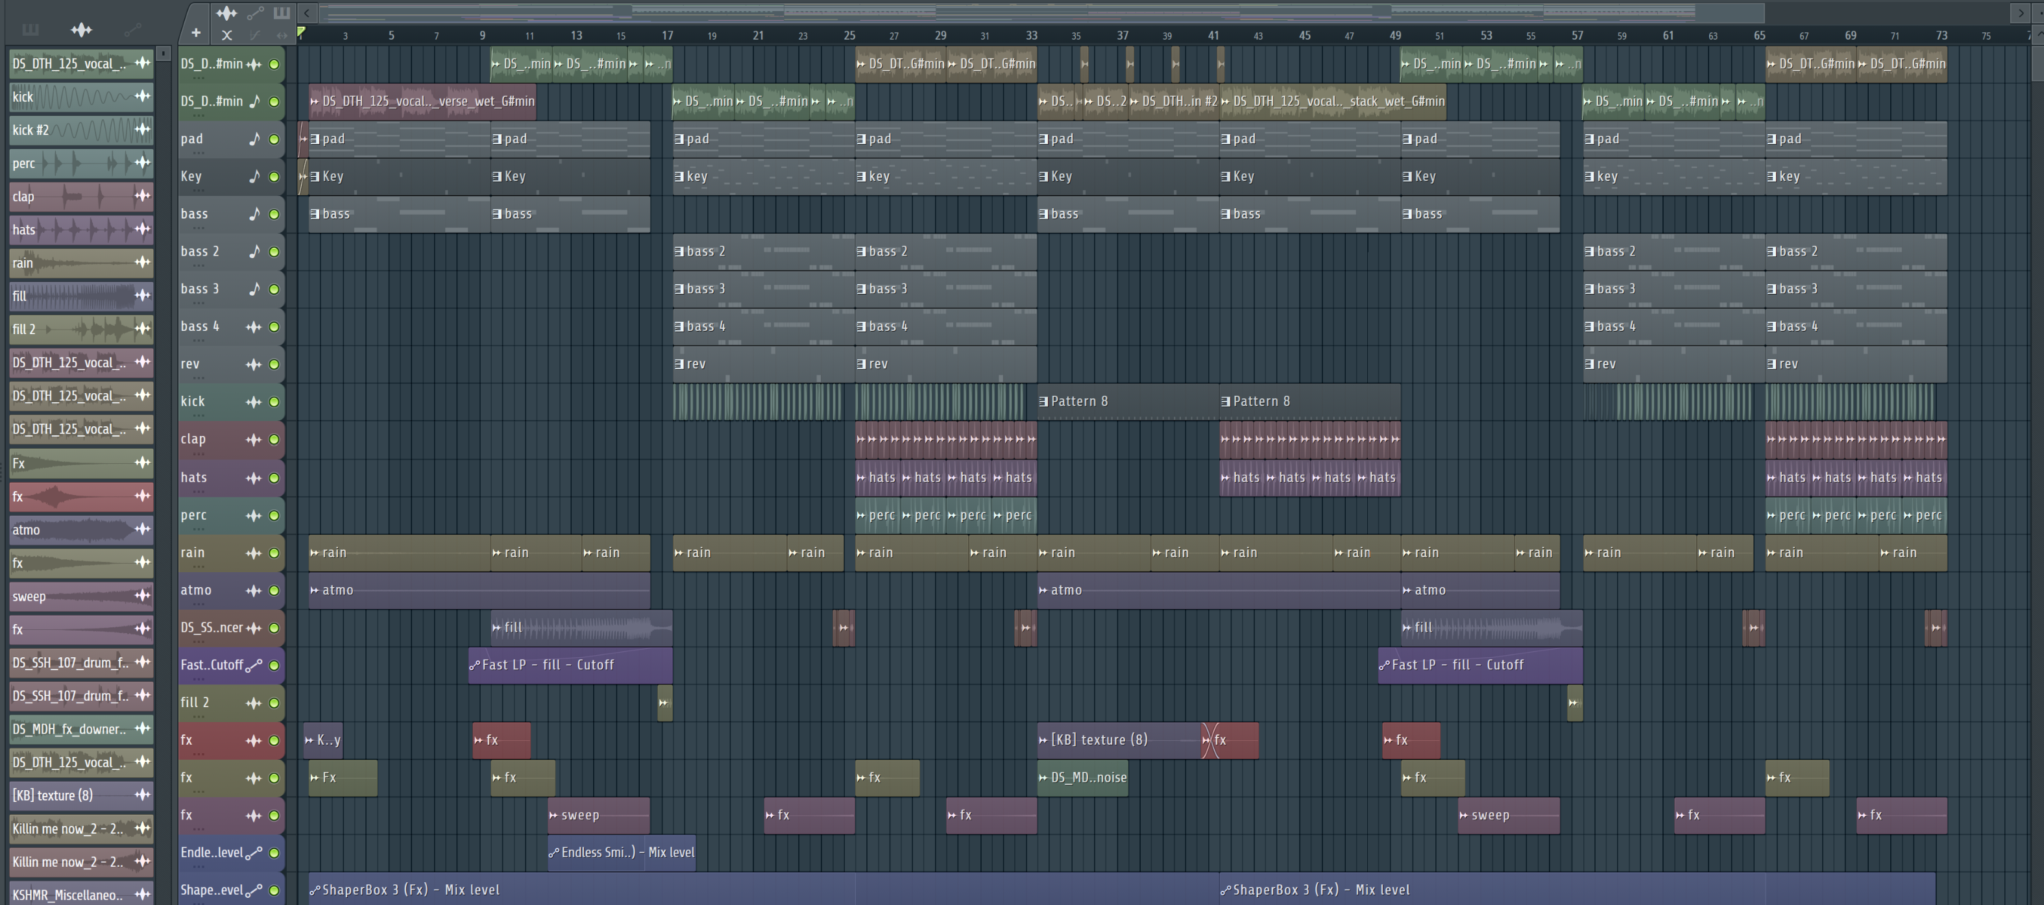The width and height of the screenshot is (2044, 905).
Task: Click the note icon on Key track
Action: 254,176
